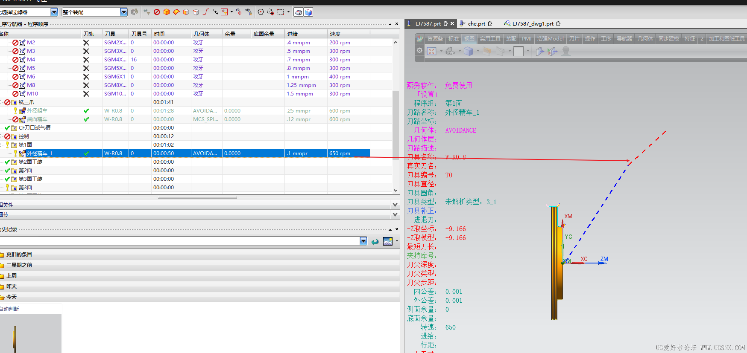Screen dimensions: 747x353
Task: Collapse the 工序导航器 panel arrow
Action: [390, 24]
